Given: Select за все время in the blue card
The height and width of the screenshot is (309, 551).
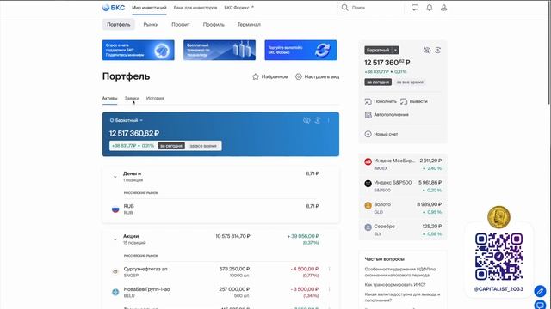Looking at the screenshot, I should pyautogui.click(x=203, y=146).
